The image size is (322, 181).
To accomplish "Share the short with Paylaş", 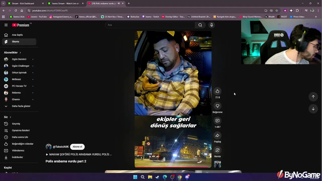I will point(218,135).
